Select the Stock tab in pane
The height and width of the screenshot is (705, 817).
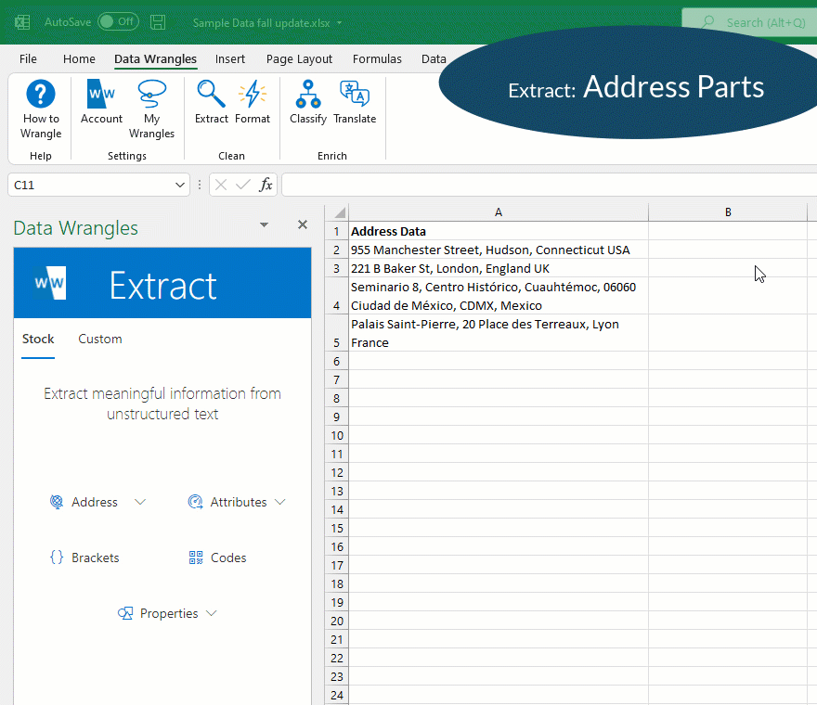click(x=38, y=339)
